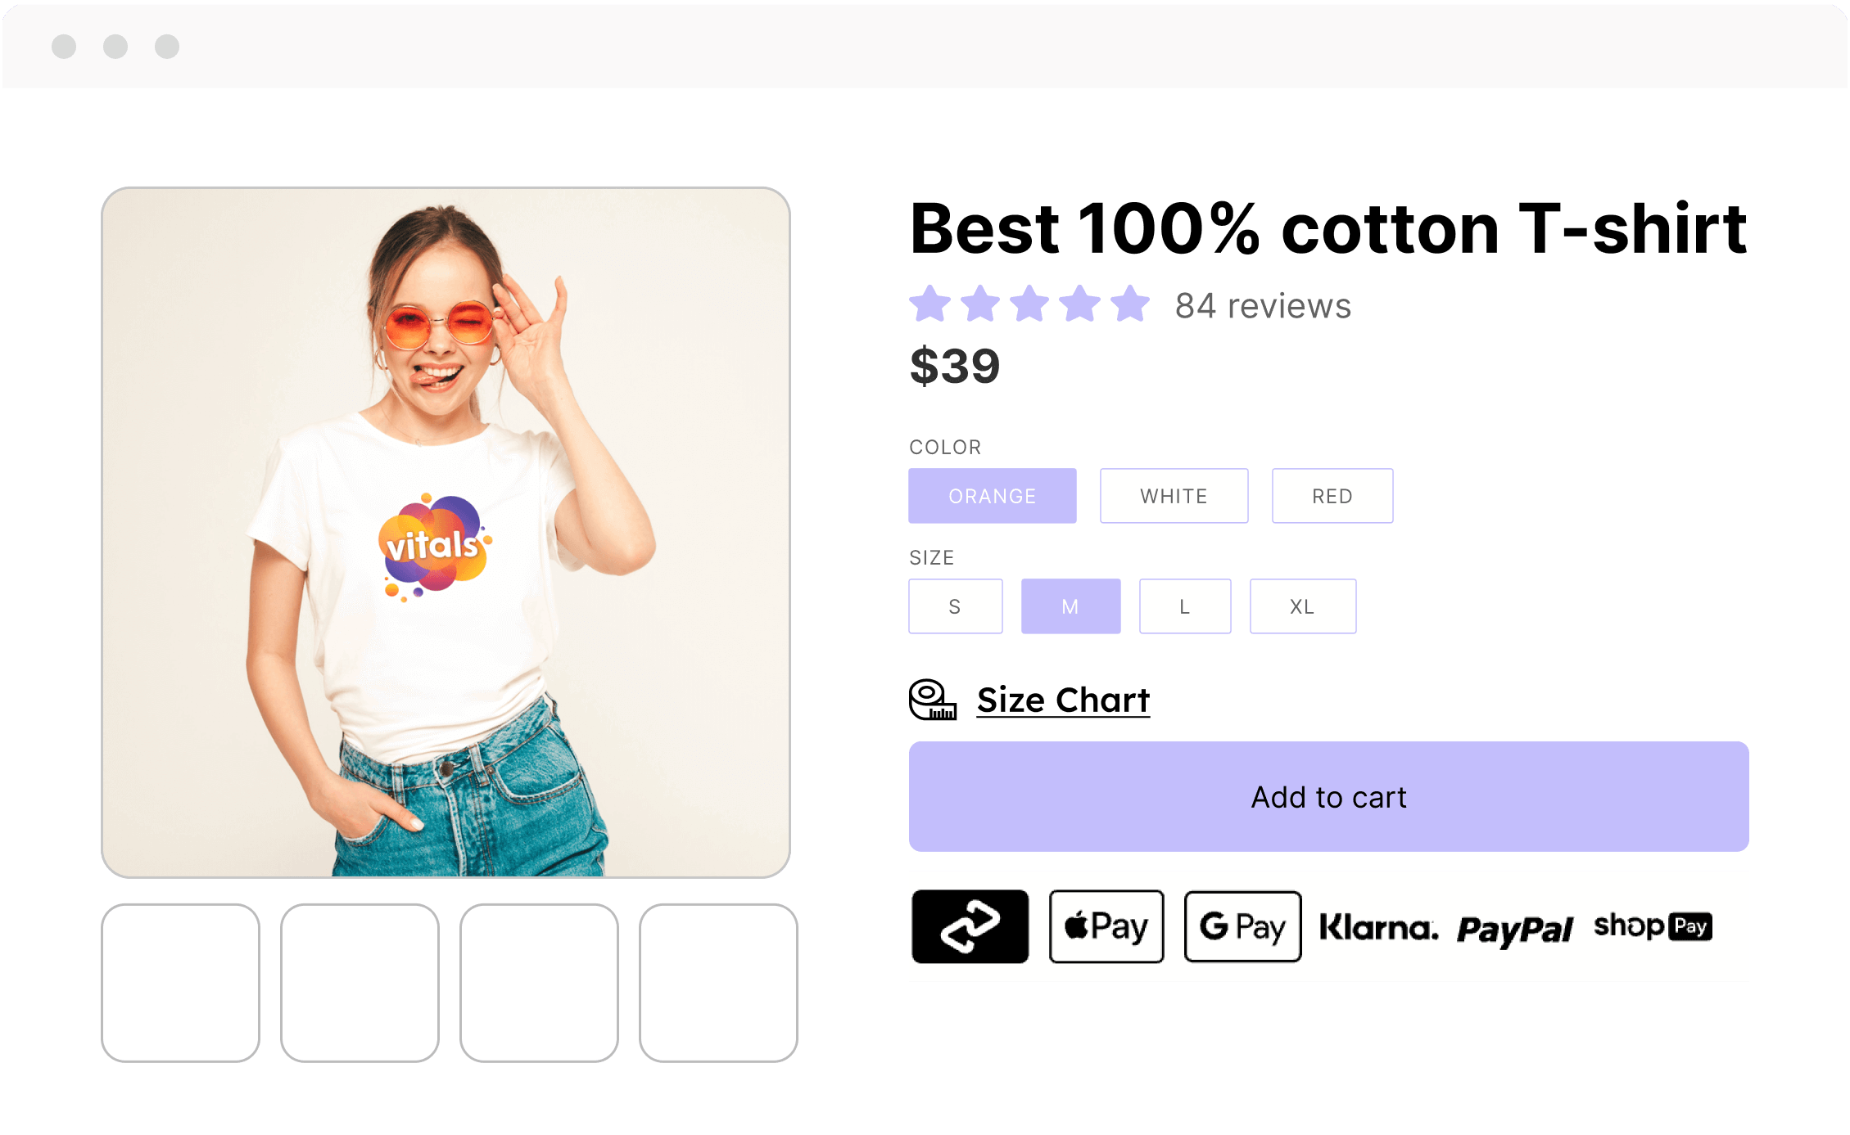
Task: Select the Apple Pay payment icon
Action: coord(1106,926)
